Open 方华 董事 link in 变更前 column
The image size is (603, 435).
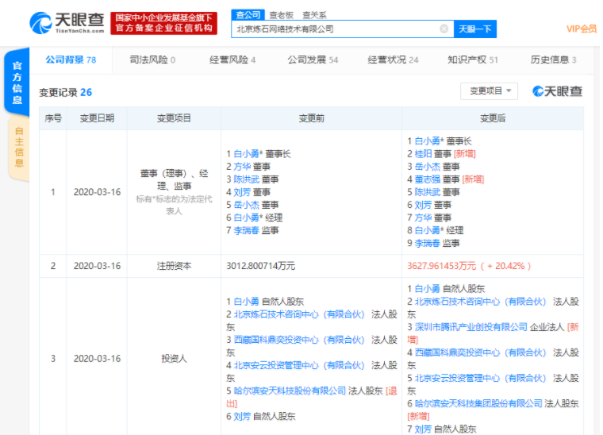pos(242,167)
